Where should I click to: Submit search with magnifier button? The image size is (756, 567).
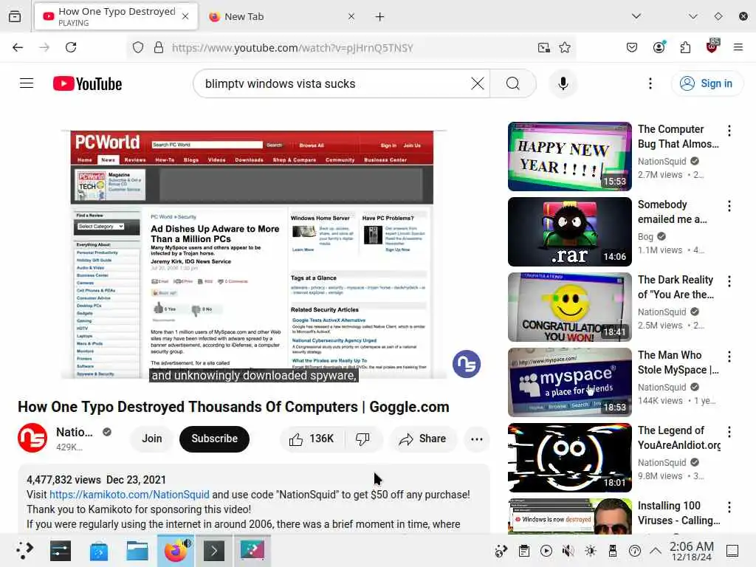513,83
